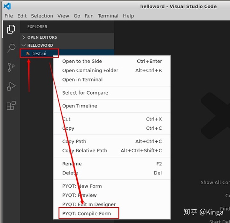Choose Copy from context menu
This screenshot has width=230, height=223.
pos(112,128)
